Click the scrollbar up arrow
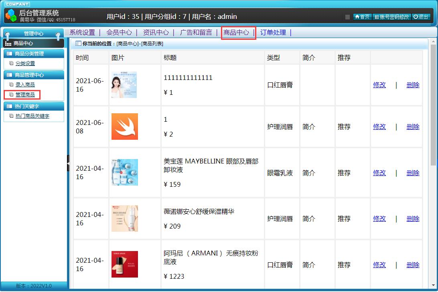 [x=433, y=42]
